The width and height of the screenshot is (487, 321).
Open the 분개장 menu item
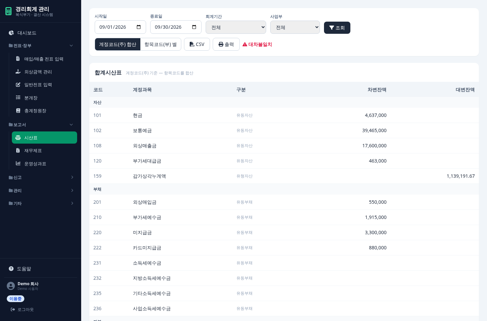coord(44,98)
